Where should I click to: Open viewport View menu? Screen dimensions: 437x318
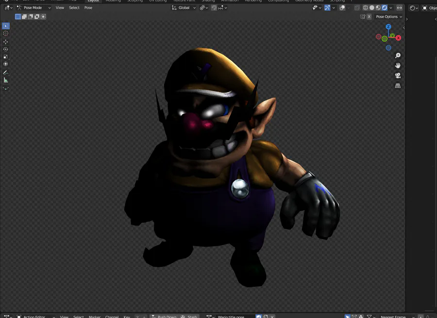[60, 8]
